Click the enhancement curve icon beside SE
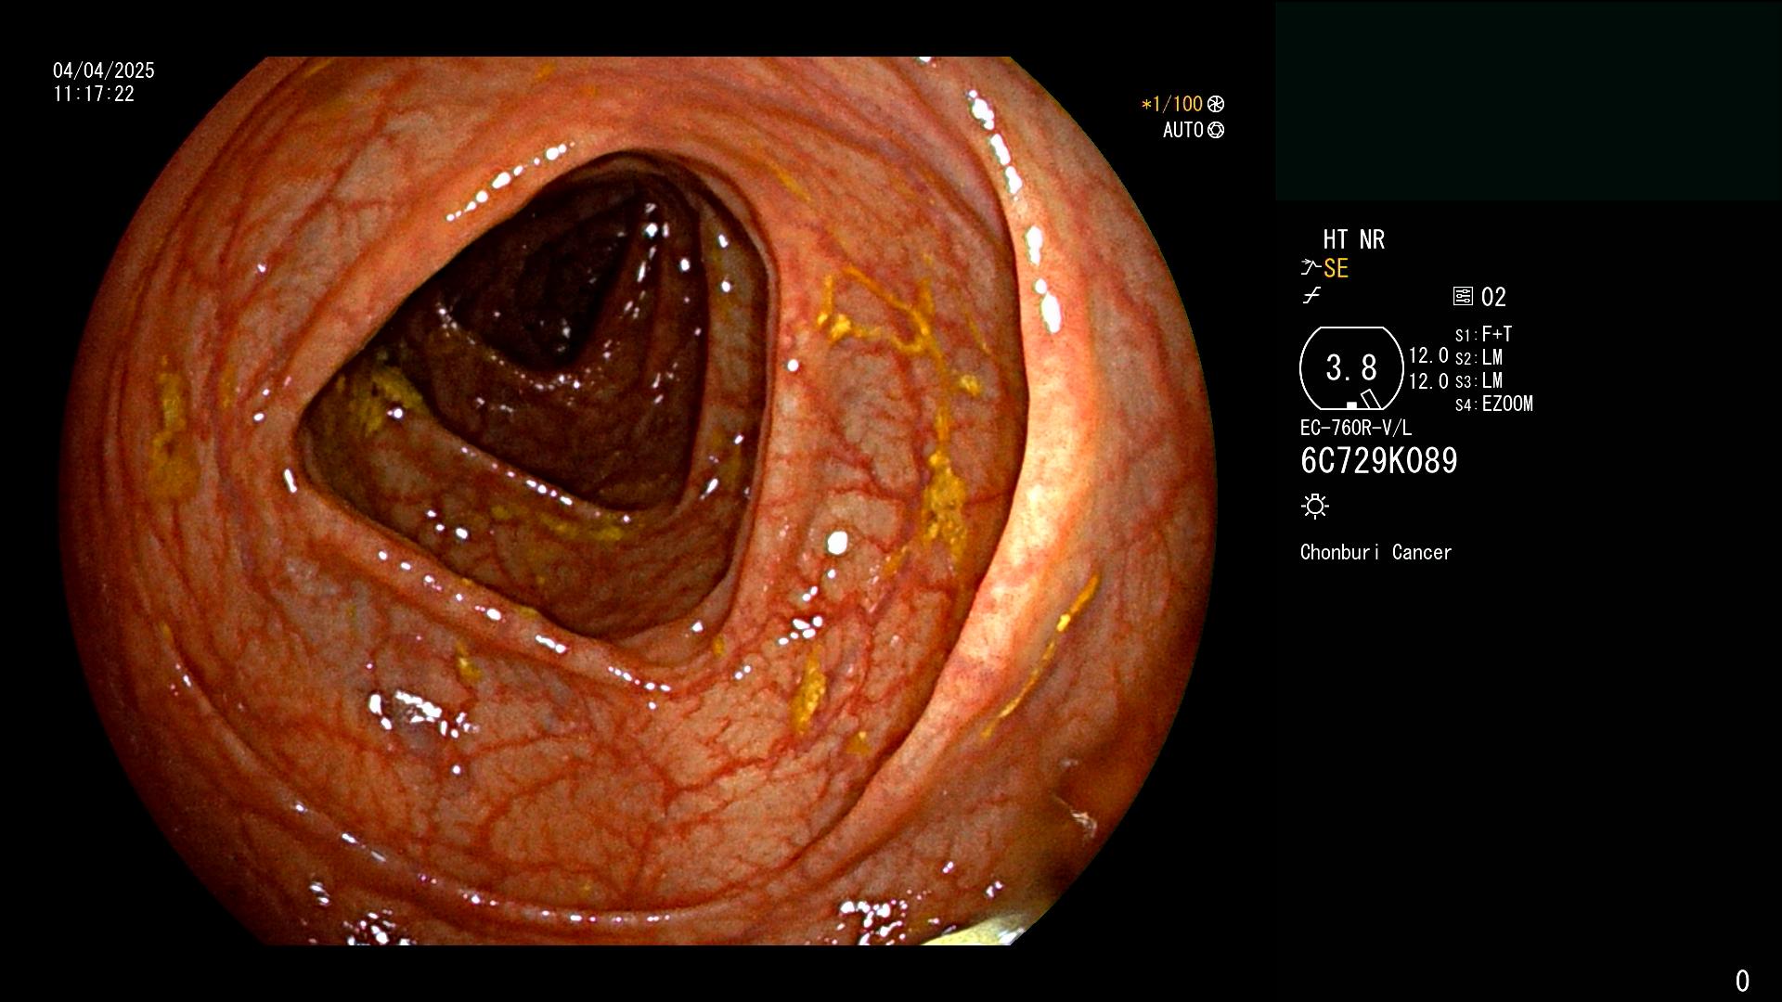 (x=1311, y=268)
